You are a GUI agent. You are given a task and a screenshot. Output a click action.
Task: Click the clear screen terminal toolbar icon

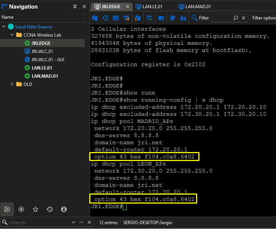(x=116, y=18)
